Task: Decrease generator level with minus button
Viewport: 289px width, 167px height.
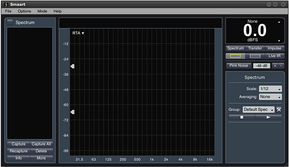Action: pyautogui.click(x=281, y=66)
